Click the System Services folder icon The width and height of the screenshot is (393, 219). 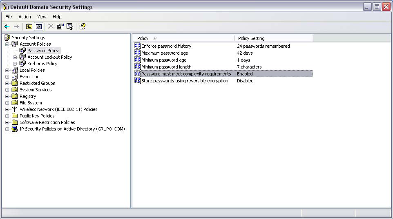point(15,90)
